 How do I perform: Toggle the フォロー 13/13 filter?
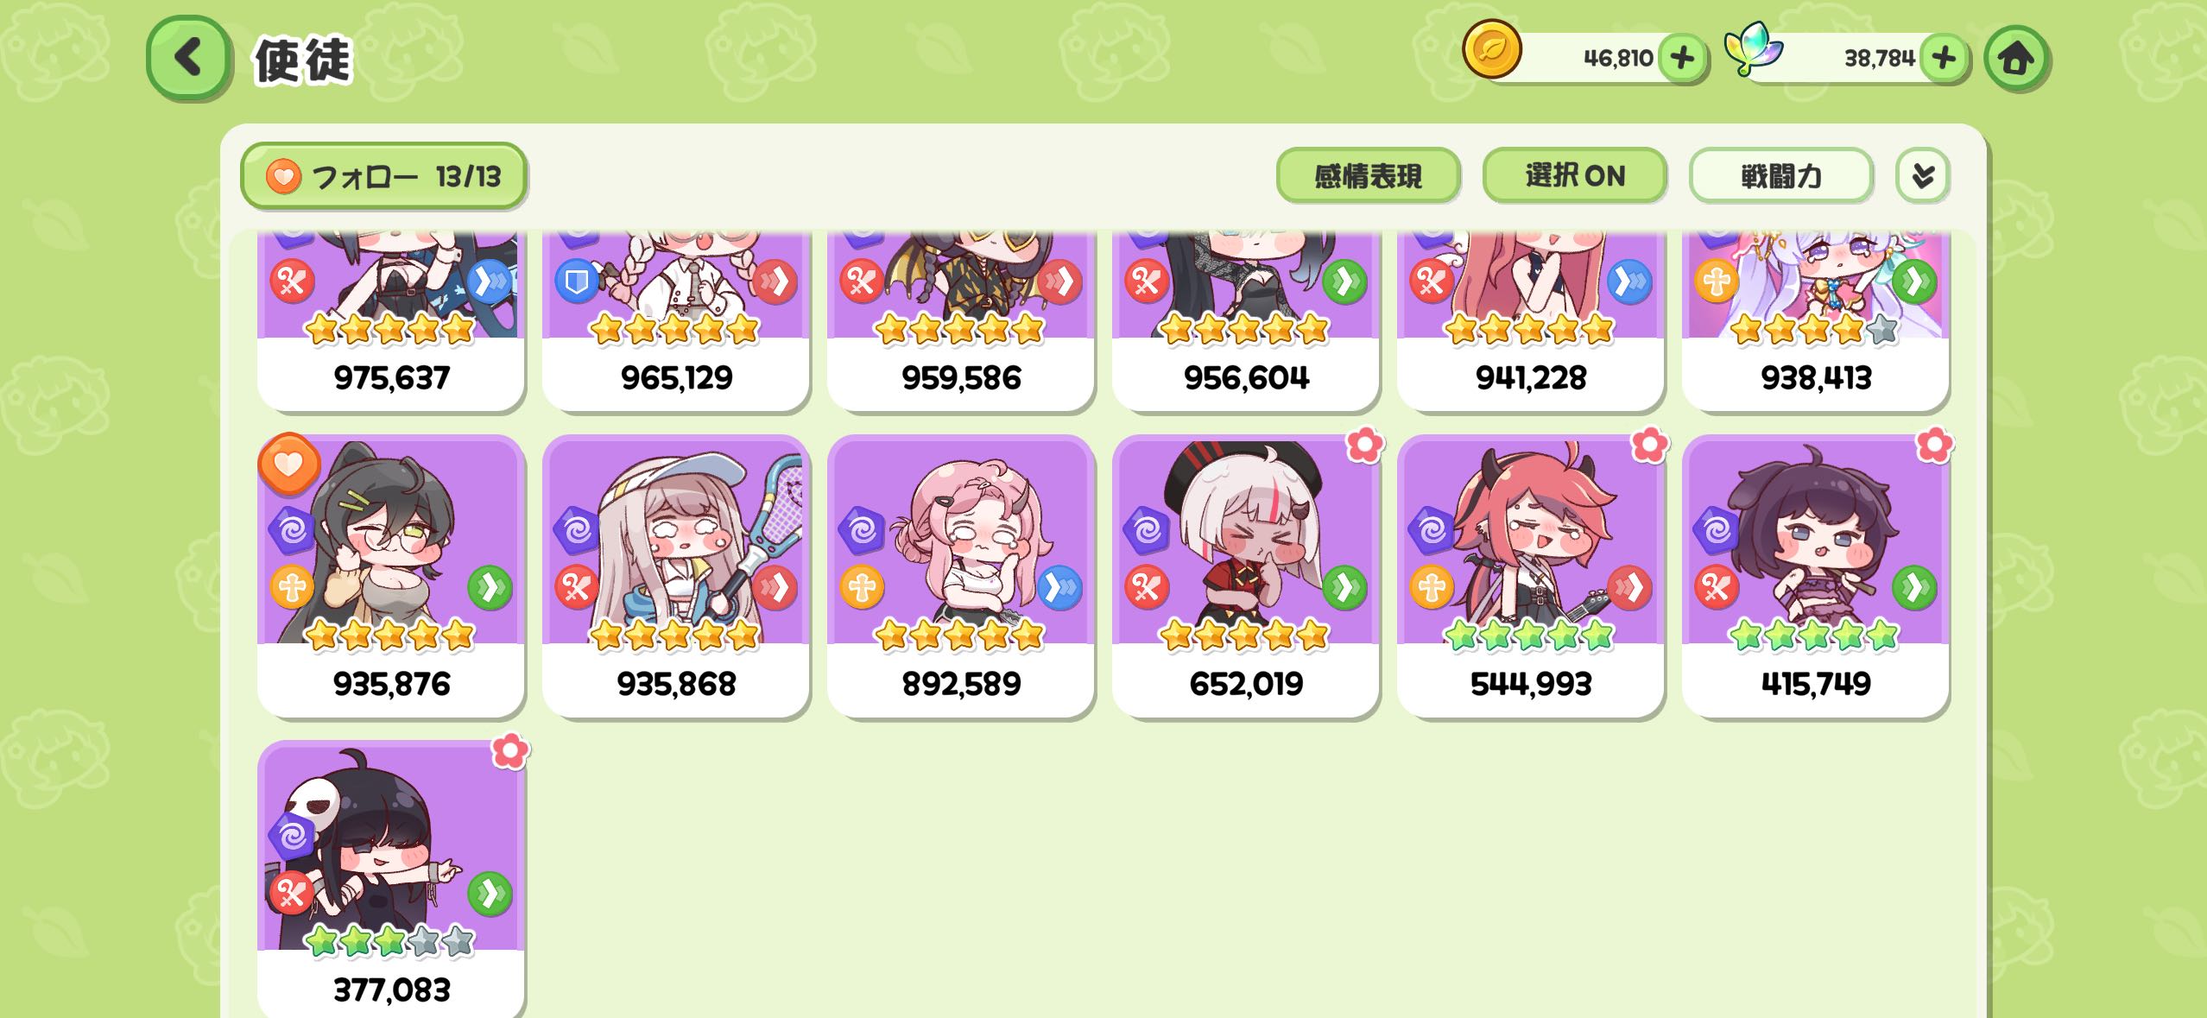[x=383, y=176]
